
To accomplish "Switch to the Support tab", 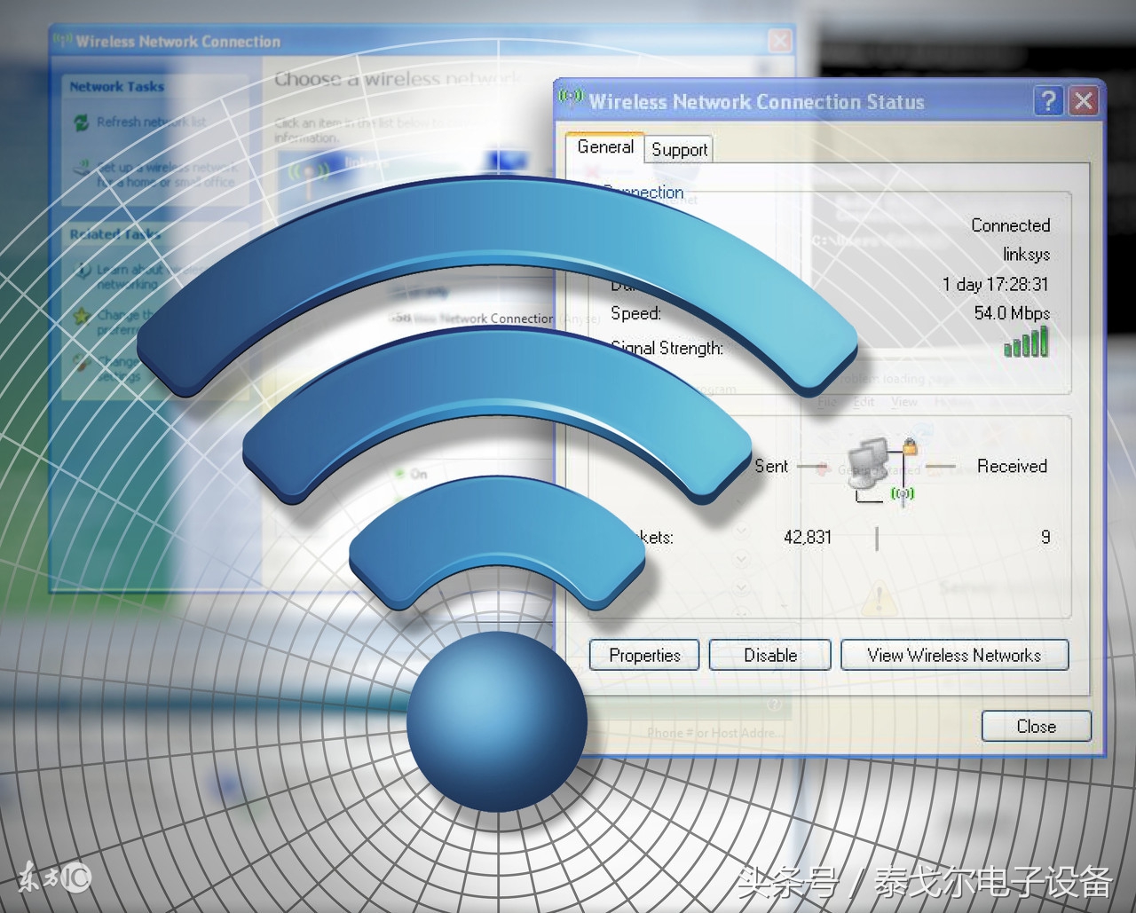I will pos(679,149).
